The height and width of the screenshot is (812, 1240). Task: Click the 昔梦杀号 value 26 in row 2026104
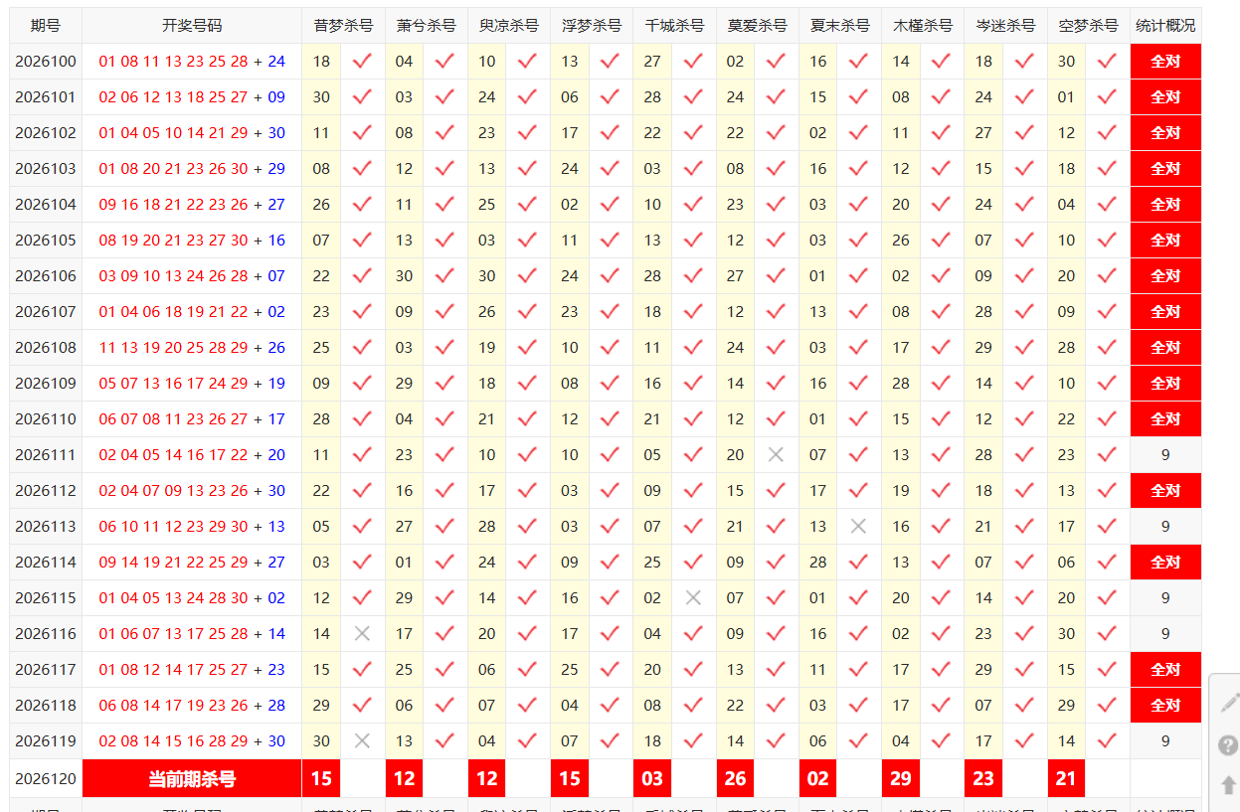click(321, 205)
